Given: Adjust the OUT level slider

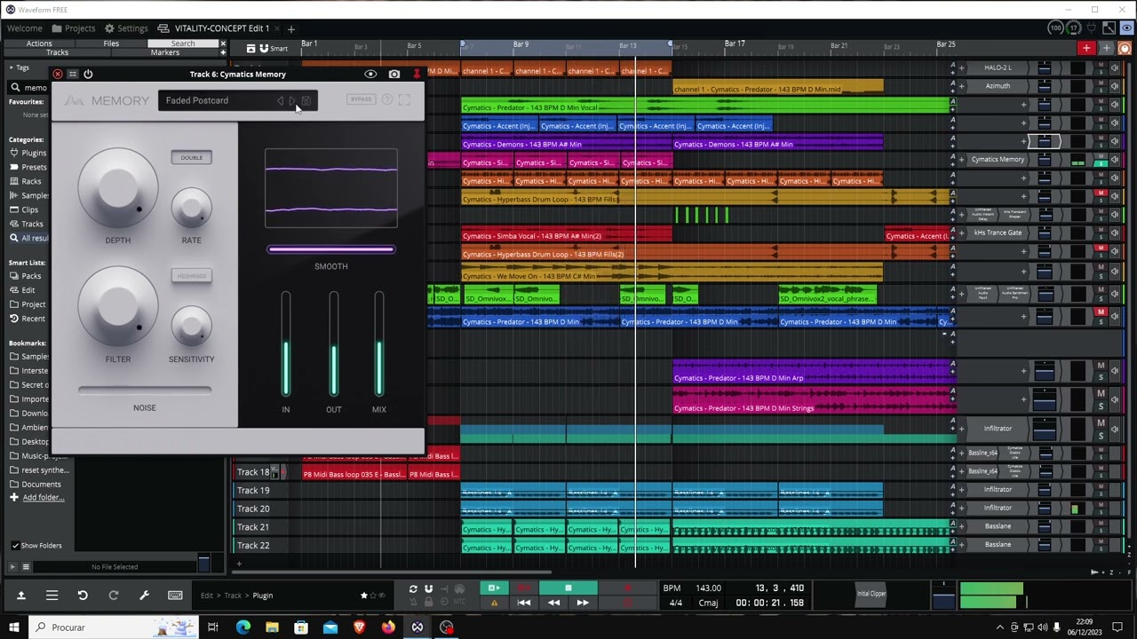Looking at the screenshot, I should [334, 343].
